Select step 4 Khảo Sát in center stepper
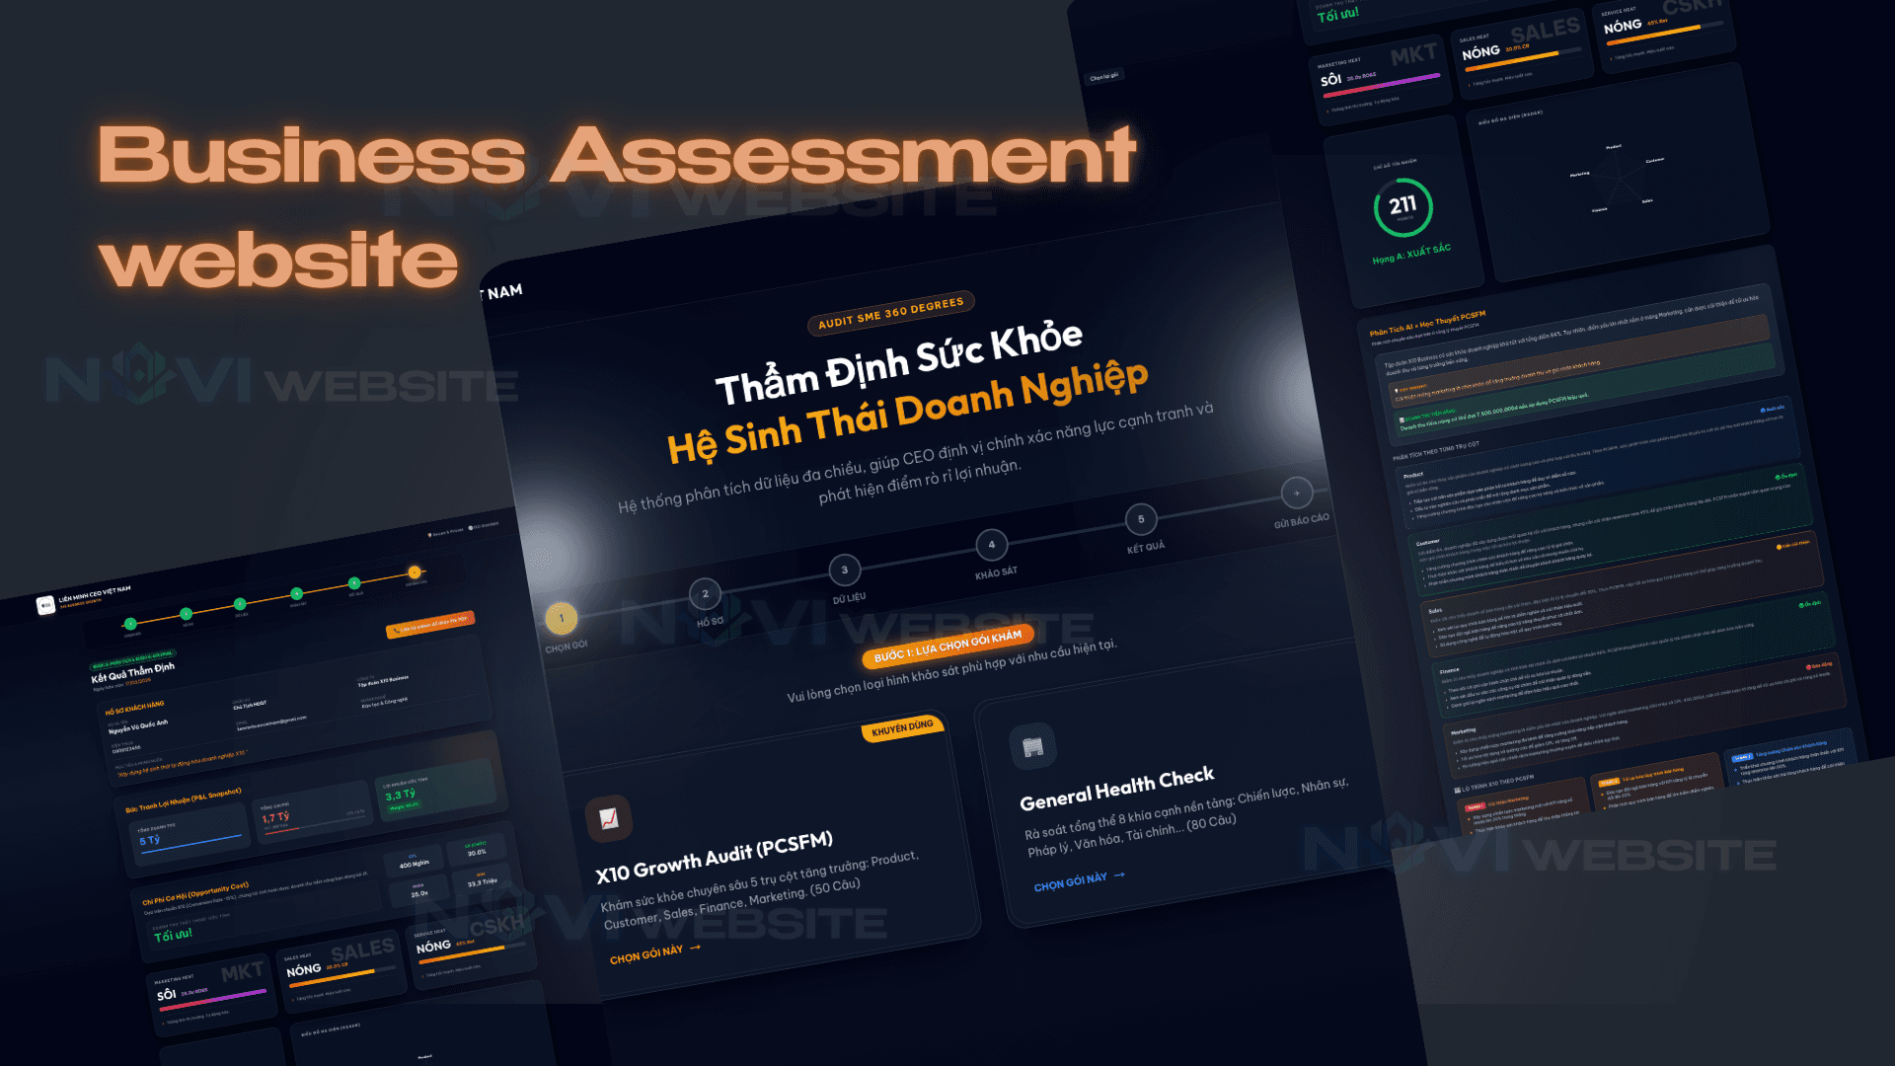The width and height of the screenshot is (1895, 1066). [992, 544]
